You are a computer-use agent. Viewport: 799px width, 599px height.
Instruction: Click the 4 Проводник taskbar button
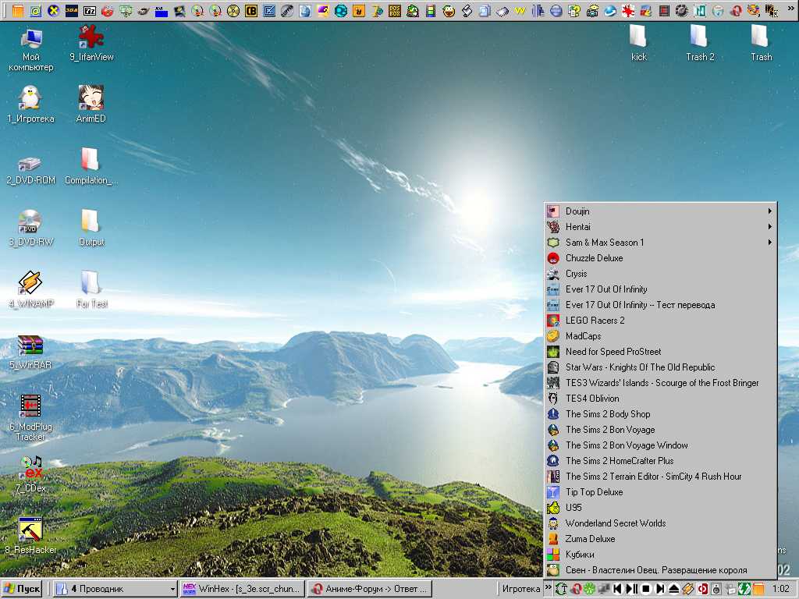click(115, 589)
